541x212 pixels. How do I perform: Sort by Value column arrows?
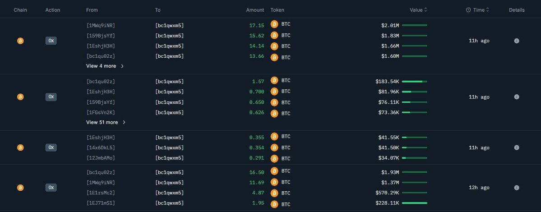click(425, 10)
